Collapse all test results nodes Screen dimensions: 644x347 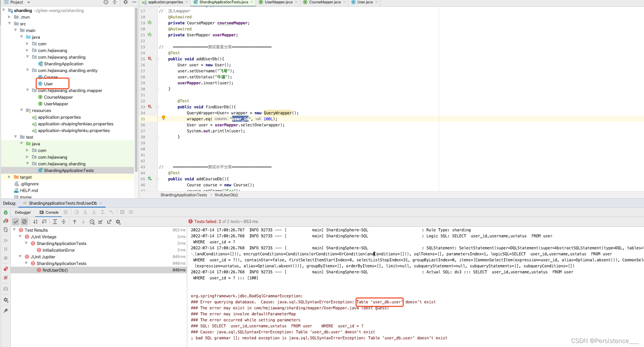point(64,222)
